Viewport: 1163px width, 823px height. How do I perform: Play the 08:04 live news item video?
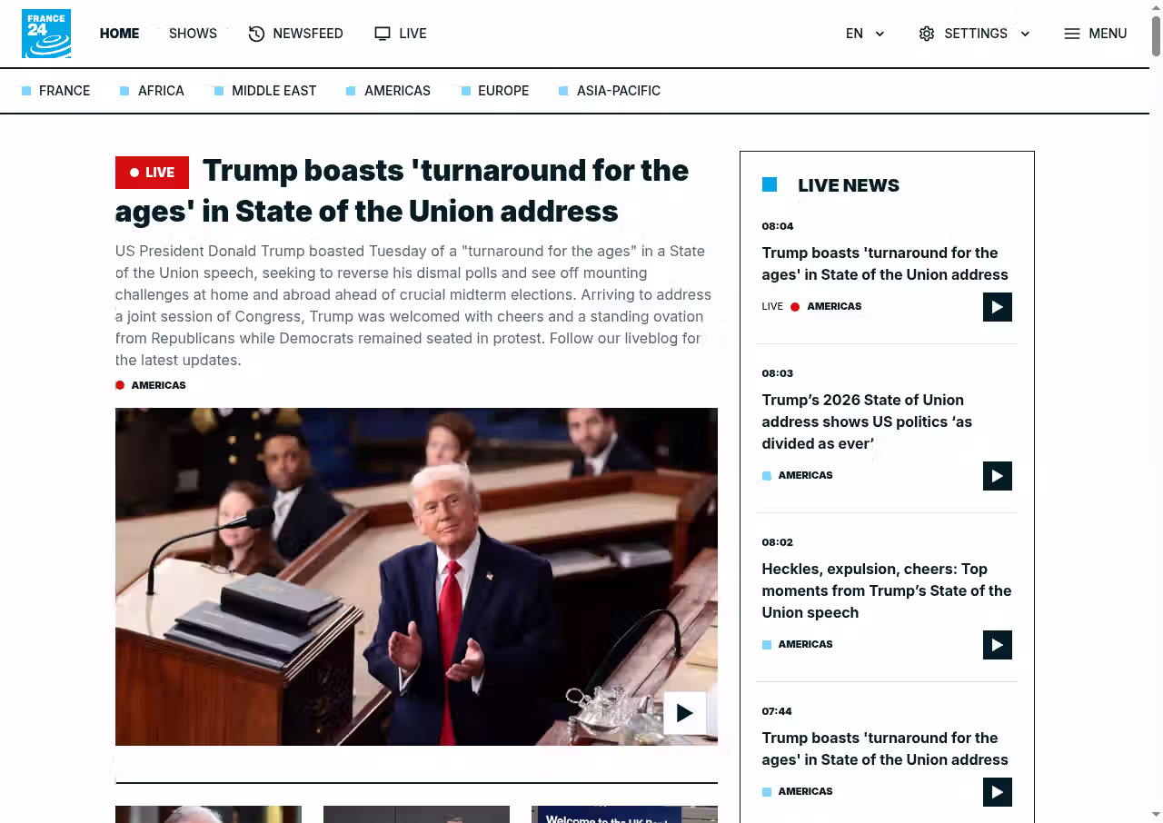pyautogui.click(x=997, y=307)
